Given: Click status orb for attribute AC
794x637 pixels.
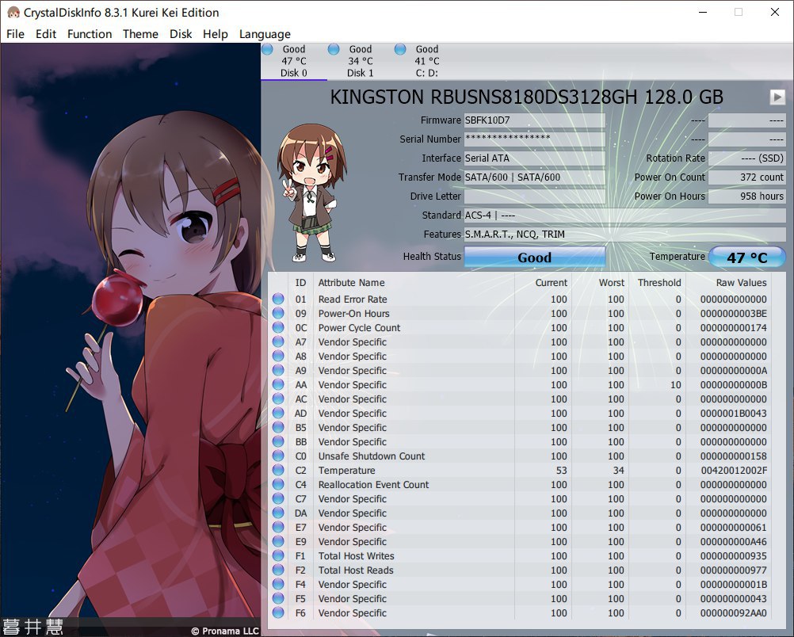Looking at the screenshot, I should point(278,399).
